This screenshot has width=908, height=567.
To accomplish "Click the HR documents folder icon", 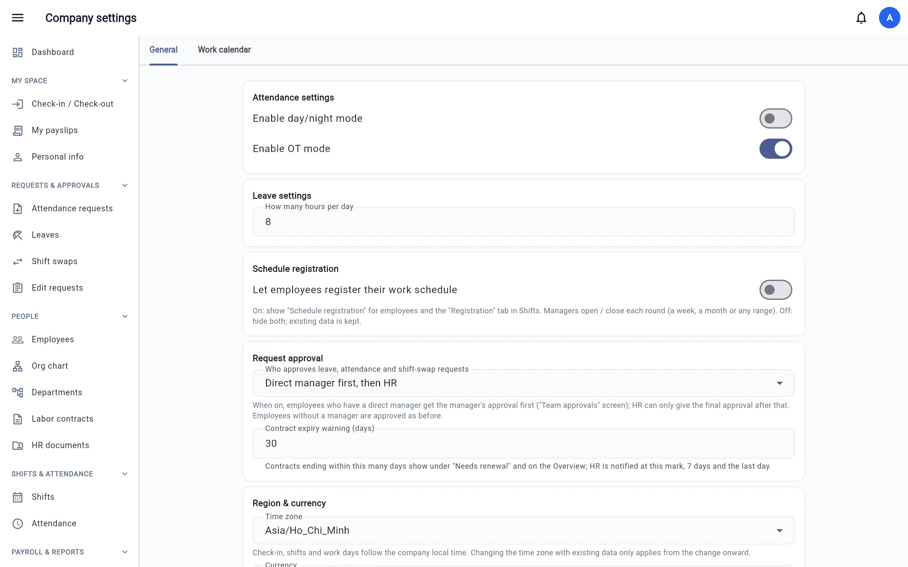I will click(18, 445).
